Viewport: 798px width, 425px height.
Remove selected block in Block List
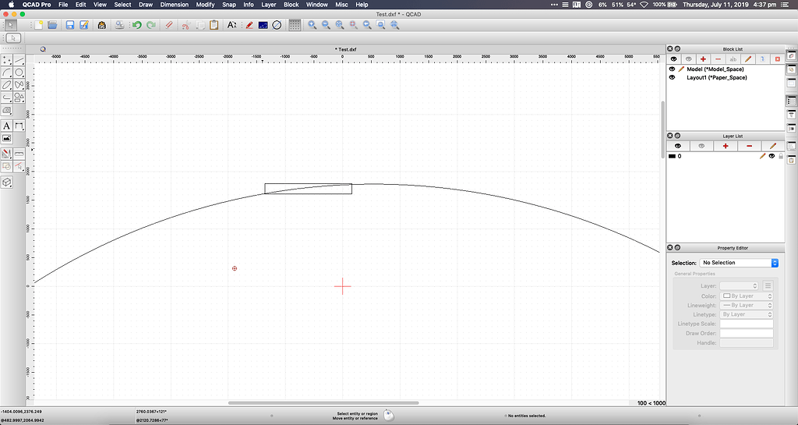[x=718, y=59]
